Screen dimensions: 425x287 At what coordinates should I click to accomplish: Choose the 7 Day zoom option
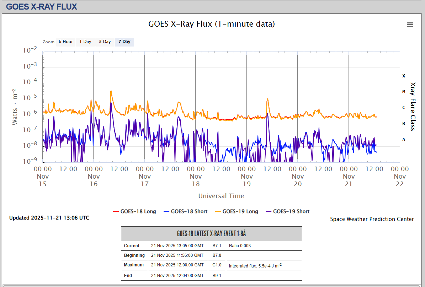tap(124, 42)
